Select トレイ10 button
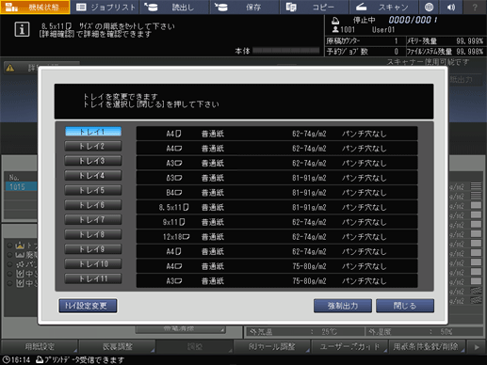Image resolution: width=487 pixels, height=365 pixels. (x=93, y=264)
